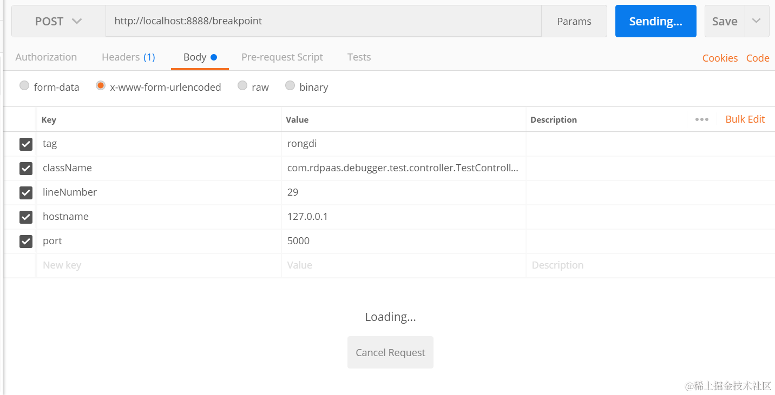Uncheck the port parameter checkbox
Screen dimensions: 775x395
pos(26,242)
